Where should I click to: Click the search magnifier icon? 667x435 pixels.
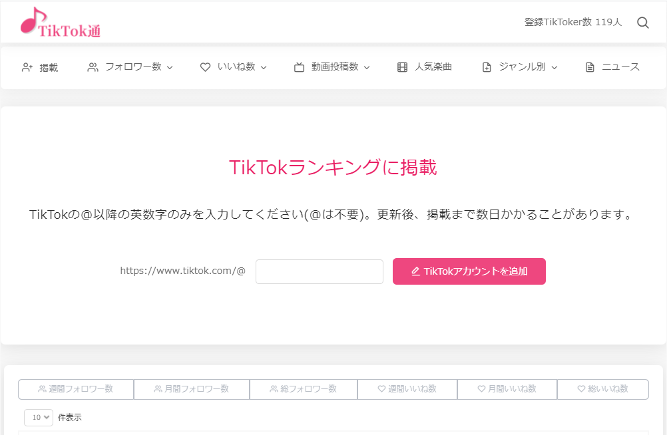pyautogui.click(x=642, y=22)
